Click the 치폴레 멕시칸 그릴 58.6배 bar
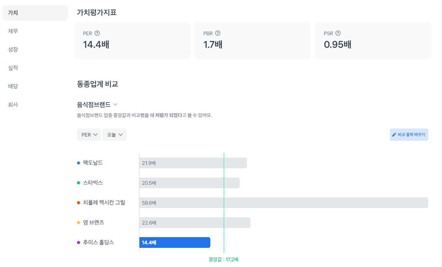The width and height of the screenshot is (442, 267). (283, 202)
